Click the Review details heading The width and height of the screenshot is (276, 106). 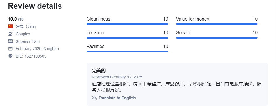click(x=35, y=6)
